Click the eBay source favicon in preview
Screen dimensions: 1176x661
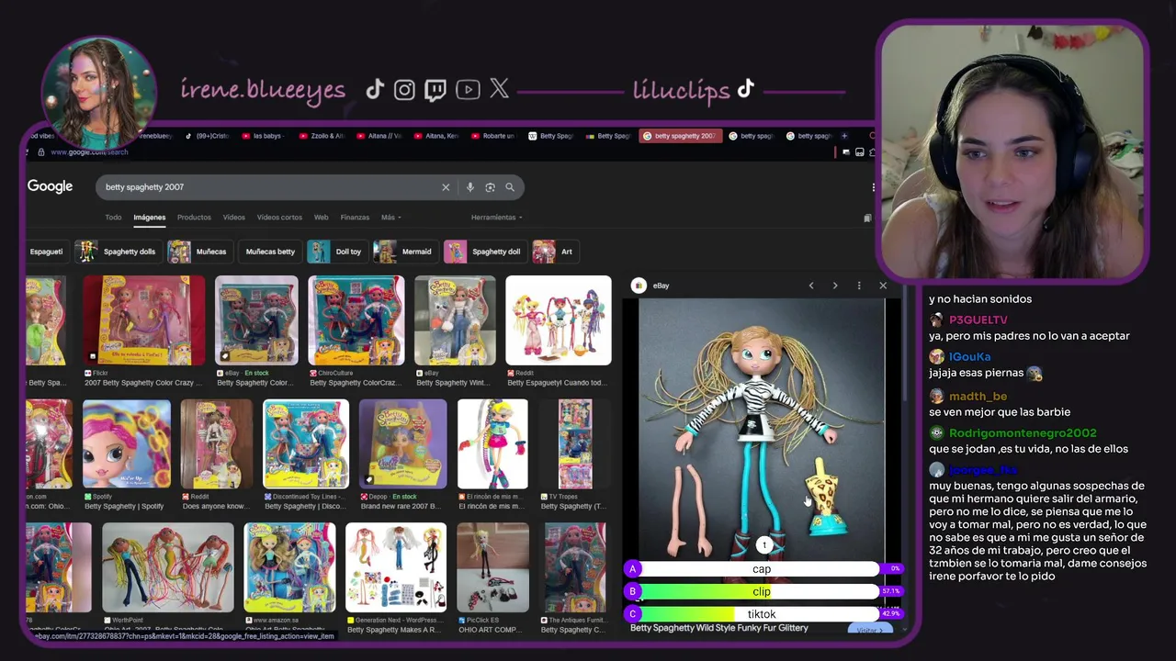[x=639, y=286]
